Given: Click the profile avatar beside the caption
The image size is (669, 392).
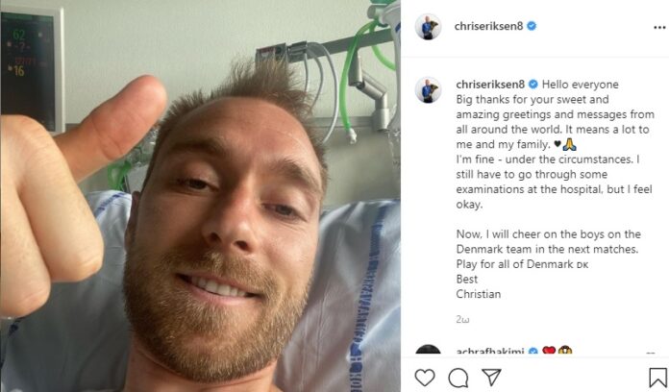Looking at the screenshot, I should 428,90.
